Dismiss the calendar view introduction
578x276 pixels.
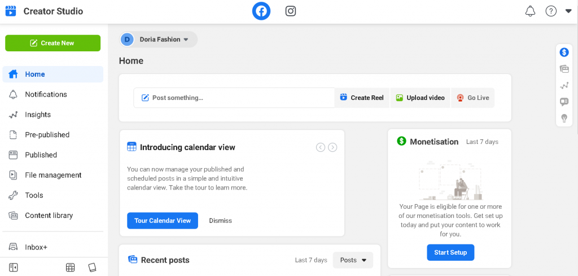(x=220, y=221)
